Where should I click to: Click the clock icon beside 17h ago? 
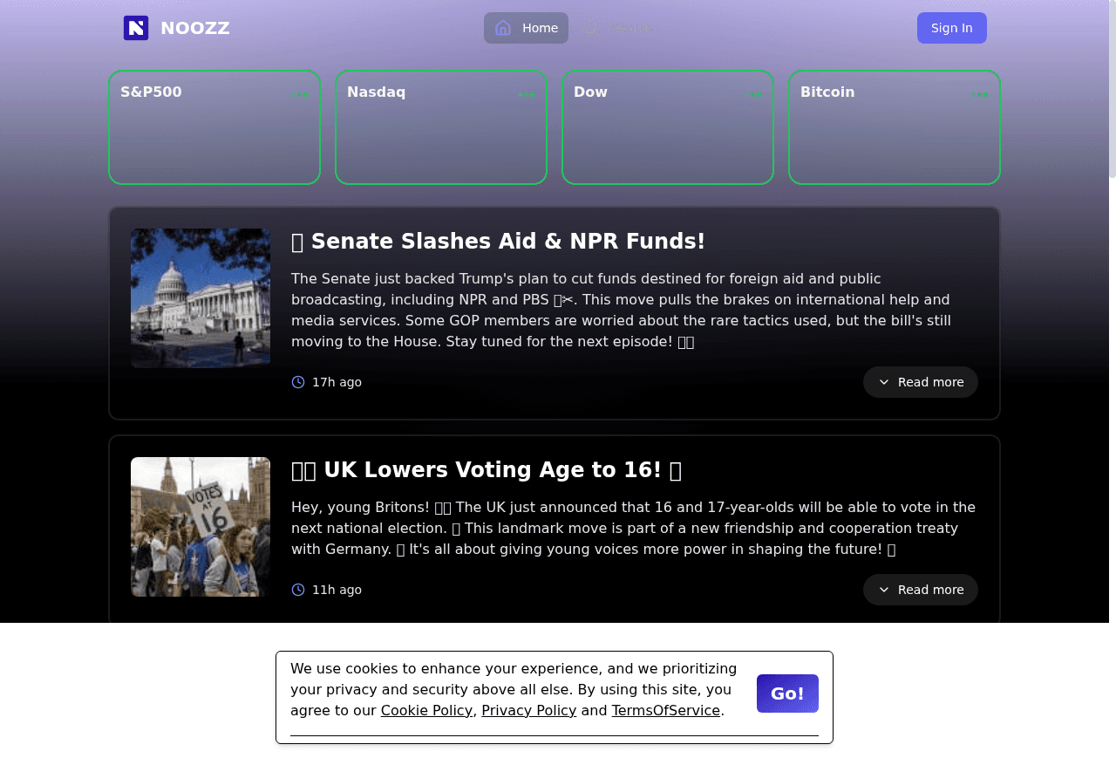(x=298, y=382)
